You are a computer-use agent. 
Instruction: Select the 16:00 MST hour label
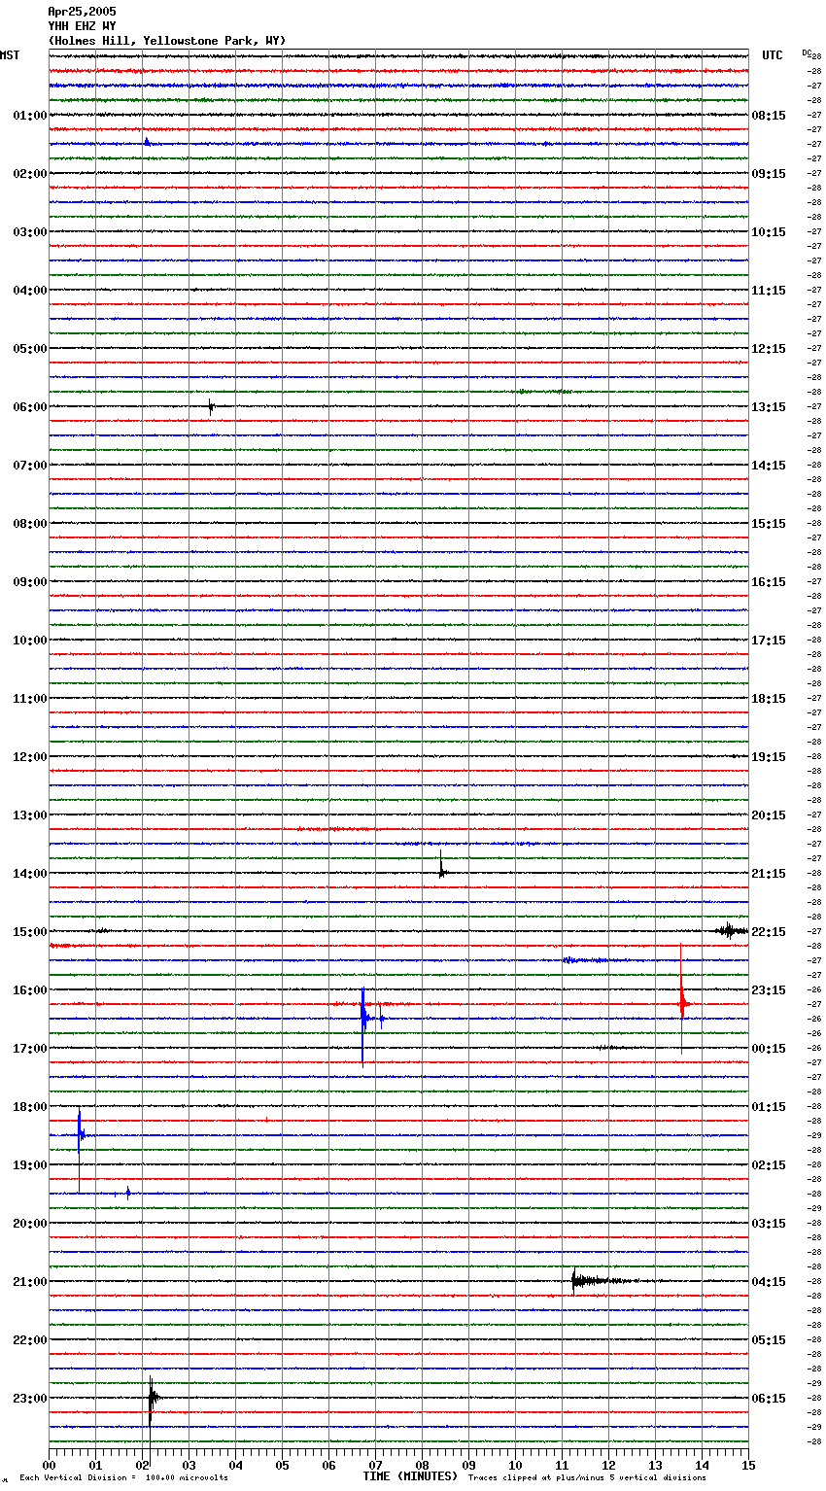[29, 990]
